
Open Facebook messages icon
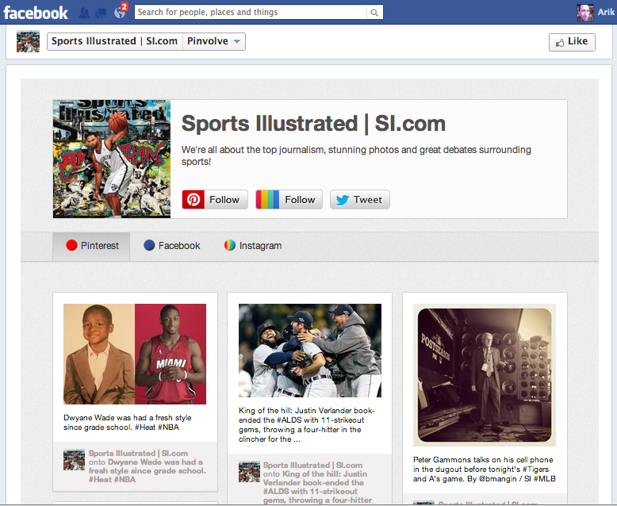point(101,13)
